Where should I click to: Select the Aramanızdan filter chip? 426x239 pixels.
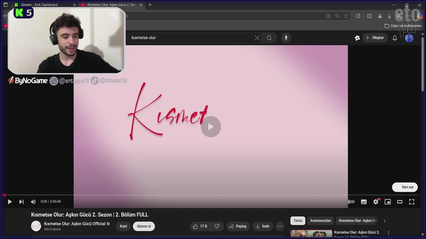click(x=320, y=221)
